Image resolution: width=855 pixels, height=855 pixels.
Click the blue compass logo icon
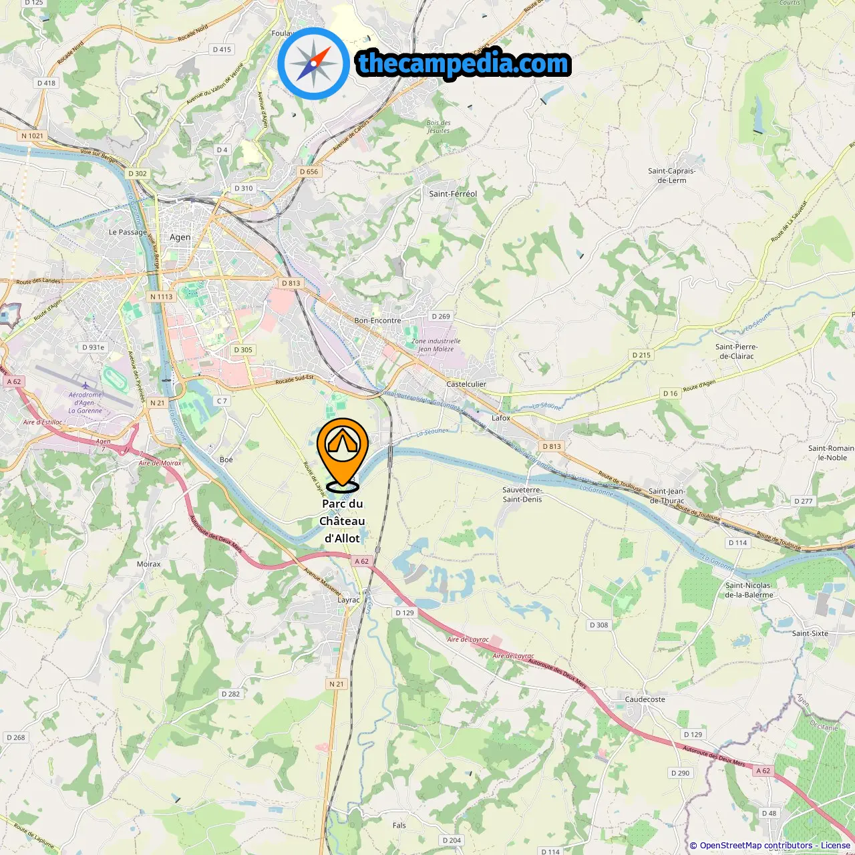point(313,63)
